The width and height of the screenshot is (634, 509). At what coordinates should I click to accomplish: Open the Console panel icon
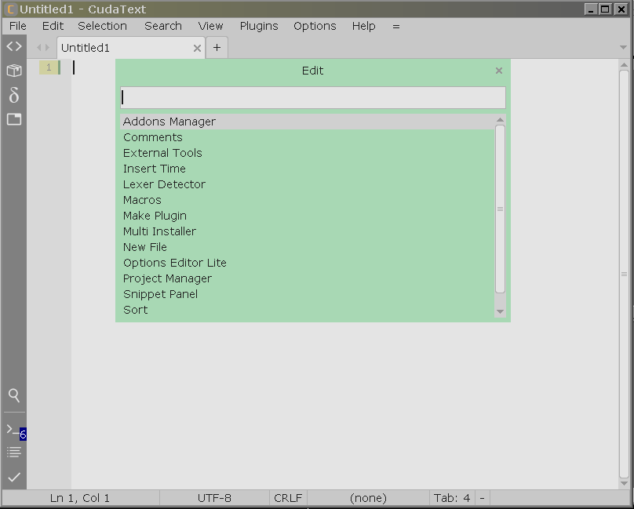coord(12,431)
